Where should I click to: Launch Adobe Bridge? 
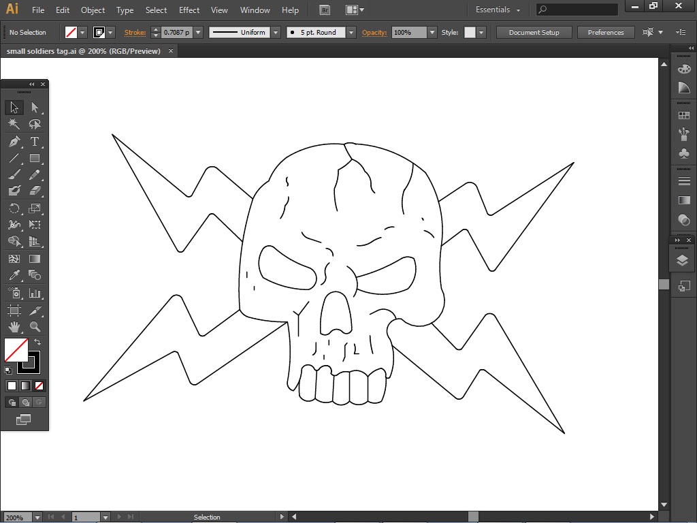click(325, 10)
